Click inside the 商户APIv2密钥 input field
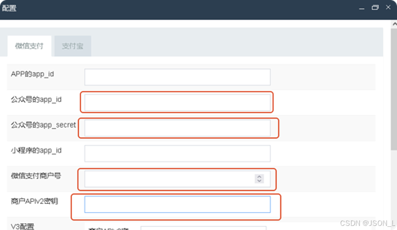Screen dimensions: 397x230 177,204
